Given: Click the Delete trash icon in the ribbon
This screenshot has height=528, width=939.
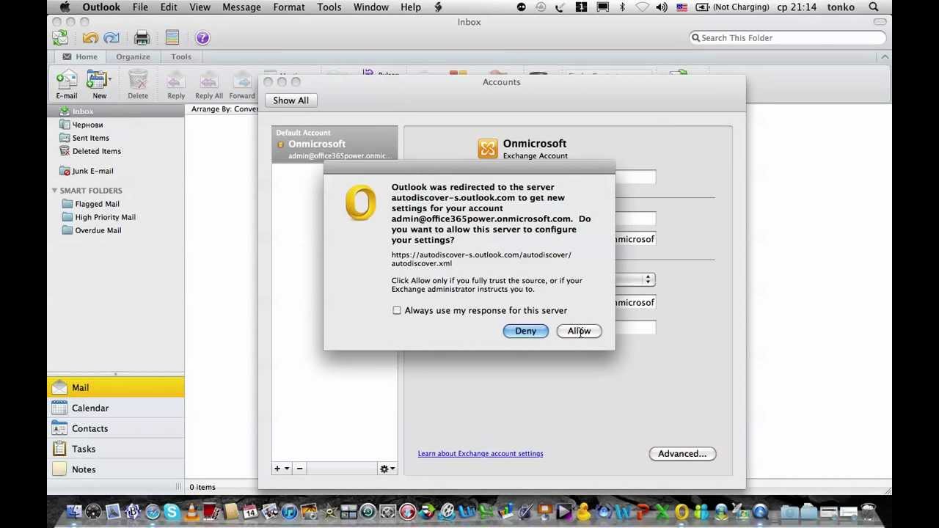Looking at the screenshot, I should pyautogui.click(x=138, y=84).
